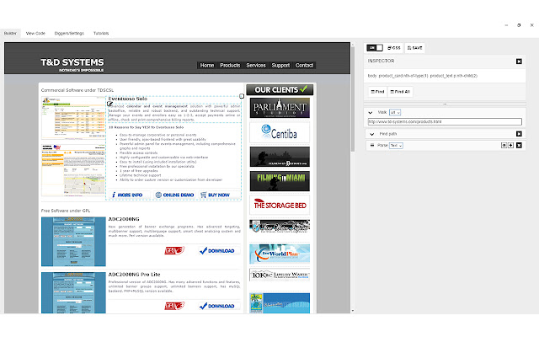Click the ADC2000NG Pro Lite title
539x337 pixels.
pos(134,275)
